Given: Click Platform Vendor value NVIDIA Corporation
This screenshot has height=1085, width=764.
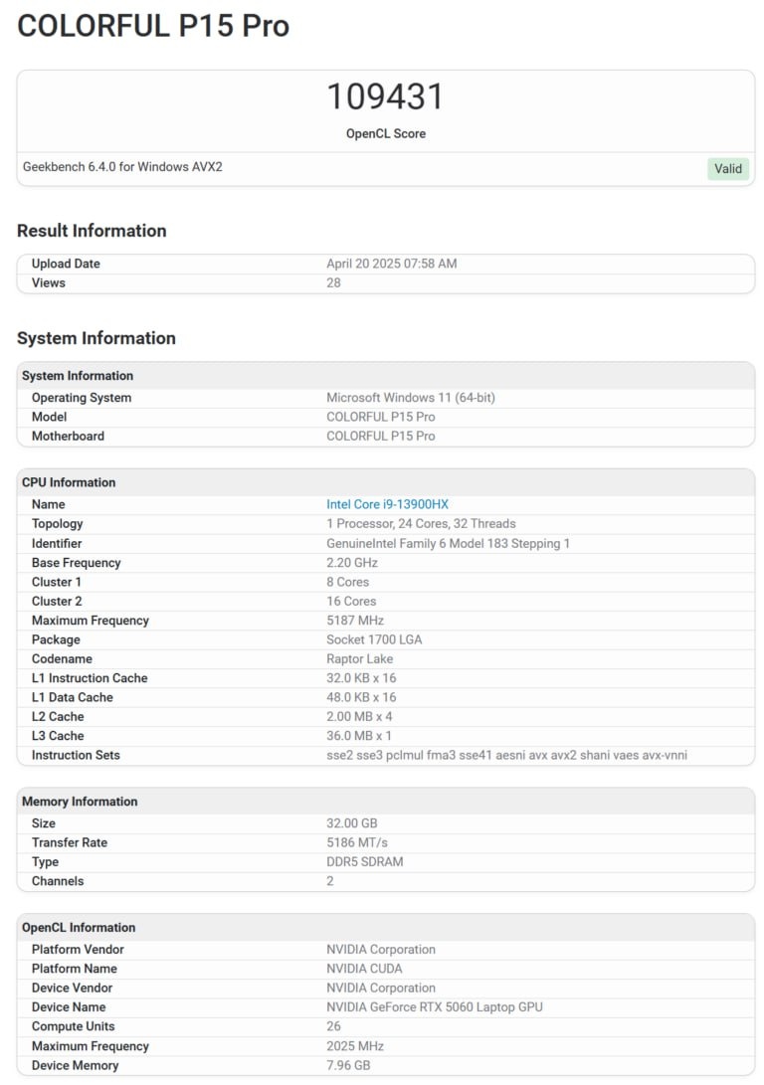Looking at the screenshot, I should (381, 950).
